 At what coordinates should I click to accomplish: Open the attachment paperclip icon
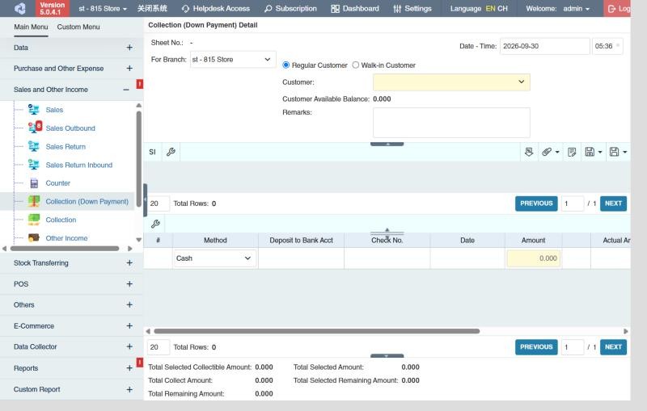pos(547,152)
